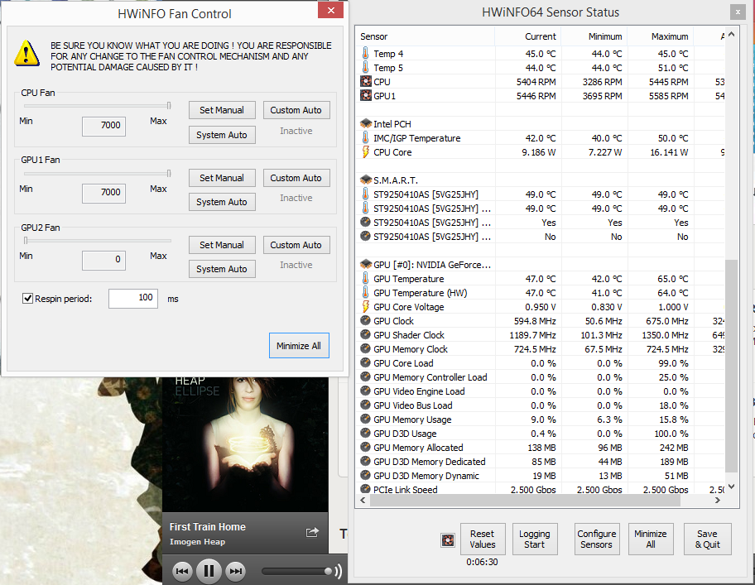Click the Sensor column header
Image resolution: width=755 pixels, height=585 pixels.
coord(426,36)
